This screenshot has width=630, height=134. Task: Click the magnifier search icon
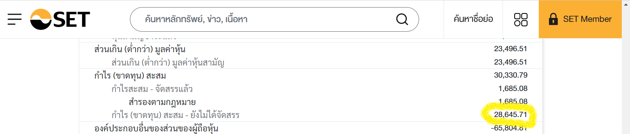click(x=402, y=19)
